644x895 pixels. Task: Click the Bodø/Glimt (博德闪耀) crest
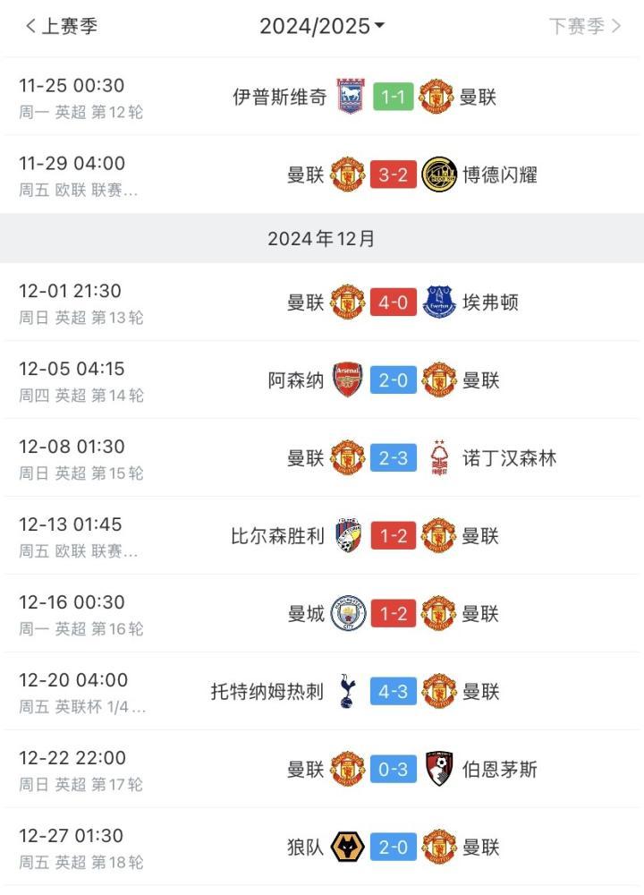coord(438,175)
